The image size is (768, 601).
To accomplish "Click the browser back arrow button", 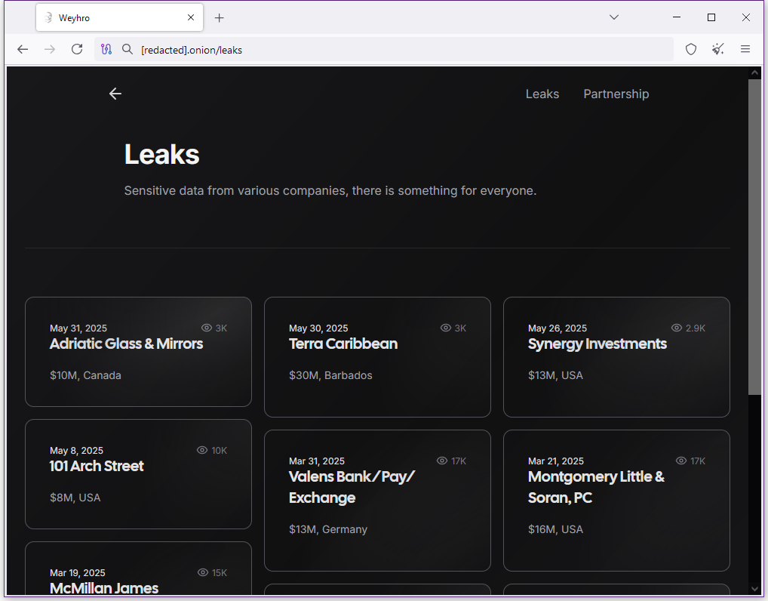I will coord(23,50).
